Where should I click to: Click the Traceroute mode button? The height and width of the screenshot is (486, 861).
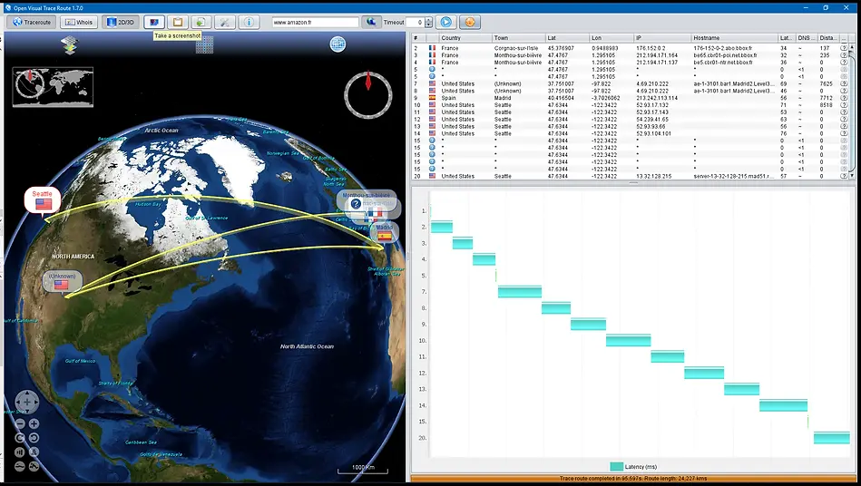click(x=31, y=22)
